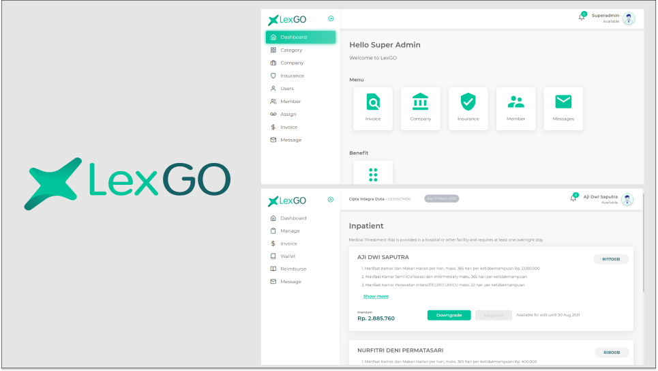Click the Reimburse book icon in sidebar

click(x=273, y=269)
